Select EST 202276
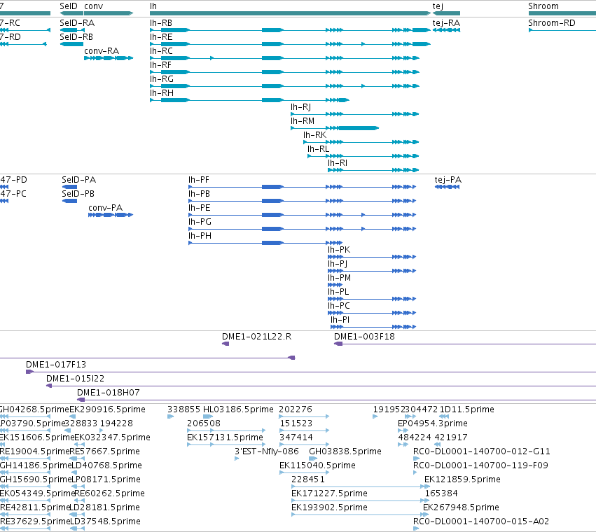 tap(304, 417)
